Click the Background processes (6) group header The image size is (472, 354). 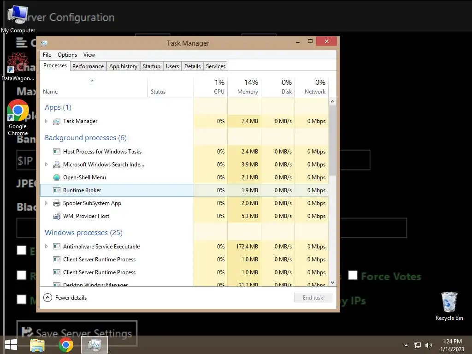point(86,138)
